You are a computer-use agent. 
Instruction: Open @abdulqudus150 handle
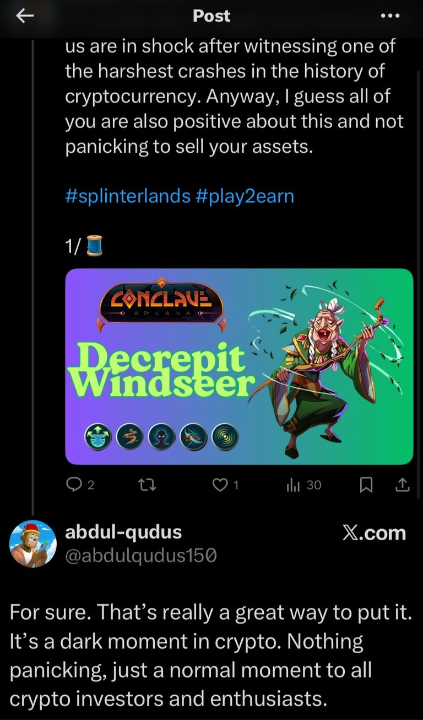(140, 556)
